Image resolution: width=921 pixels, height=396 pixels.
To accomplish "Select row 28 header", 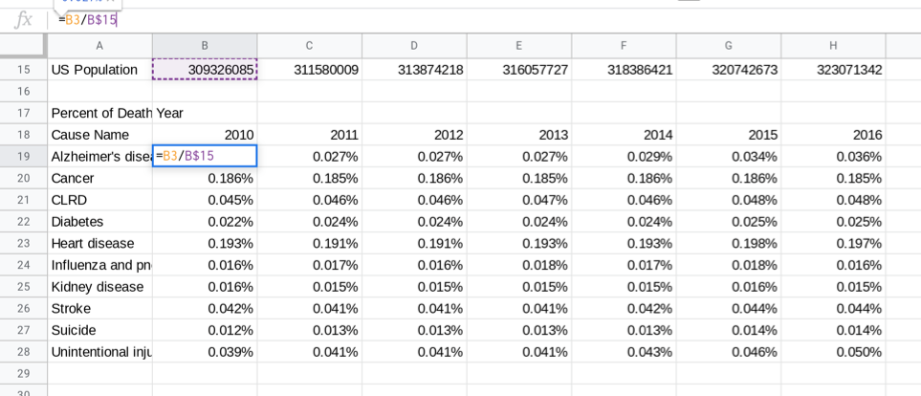I will point(23,351).
